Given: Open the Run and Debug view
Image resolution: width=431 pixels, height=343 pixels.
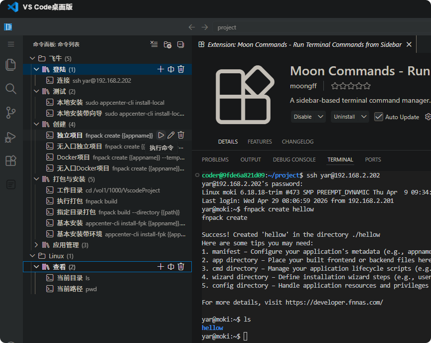Looking at the screenshot, I should 11,137.
